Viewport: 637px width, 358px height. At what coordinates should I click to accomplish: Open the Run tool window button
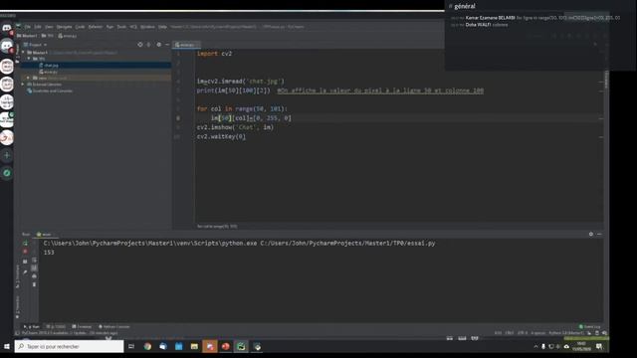click(x=32, y=326)
